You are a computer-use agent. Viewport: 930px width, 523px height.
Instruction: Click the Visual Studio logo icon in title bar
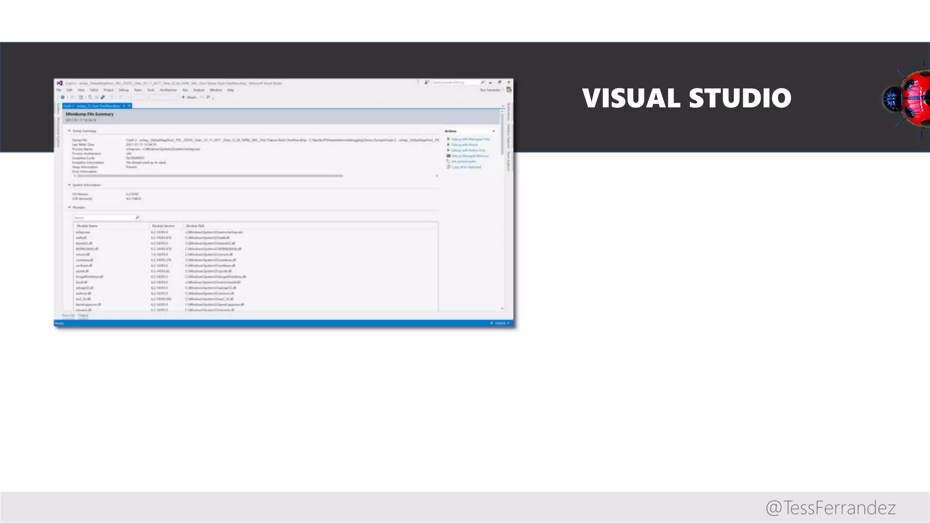click(x=59, y=83)
